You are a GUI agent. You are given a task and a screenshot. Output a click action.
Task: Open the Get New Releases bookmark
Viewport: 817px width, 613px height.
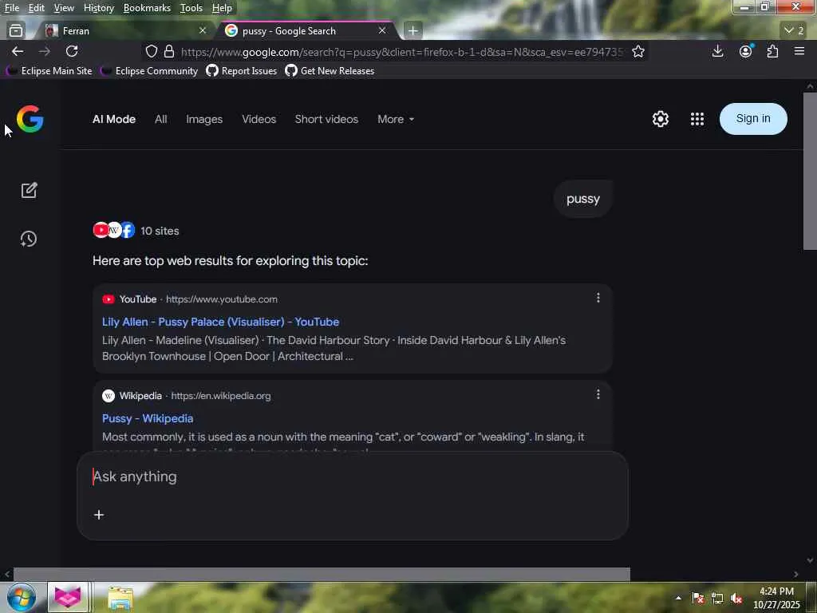click(x=330, y=71)
